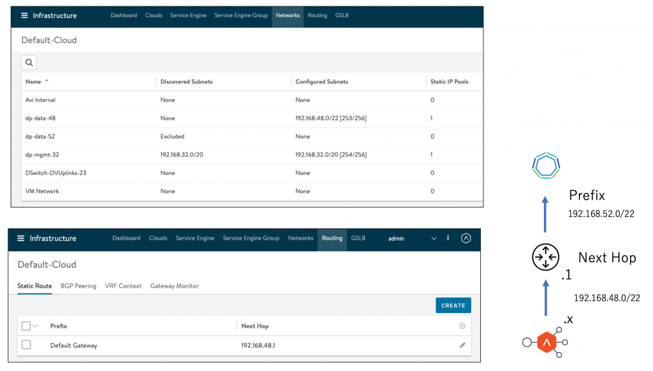Screen dimensions: 653x371
Task: Open Networks tab in Routing window
Action: click(301, 238)
